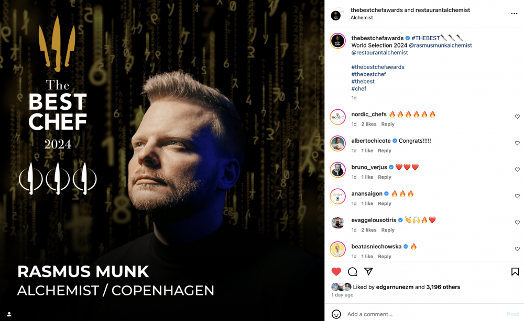Image resolution: width=524 pixels, height=321 pixels.
Task: Reply to evaggelousotiris comment
Action: (388, 230)
